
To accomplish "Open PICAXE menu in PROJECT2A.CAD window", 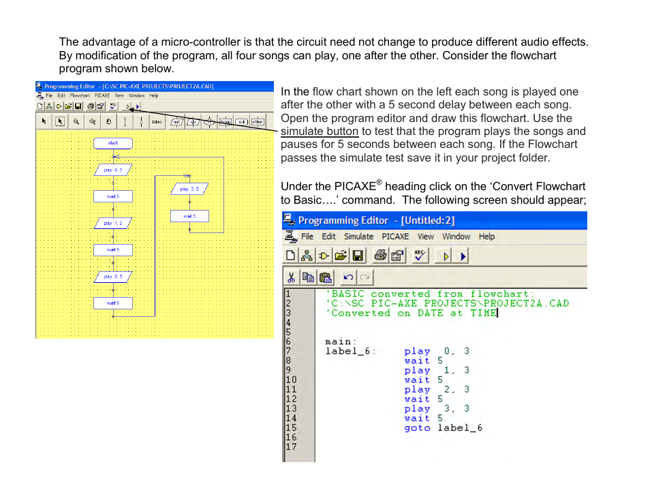I will coord(102,95).
